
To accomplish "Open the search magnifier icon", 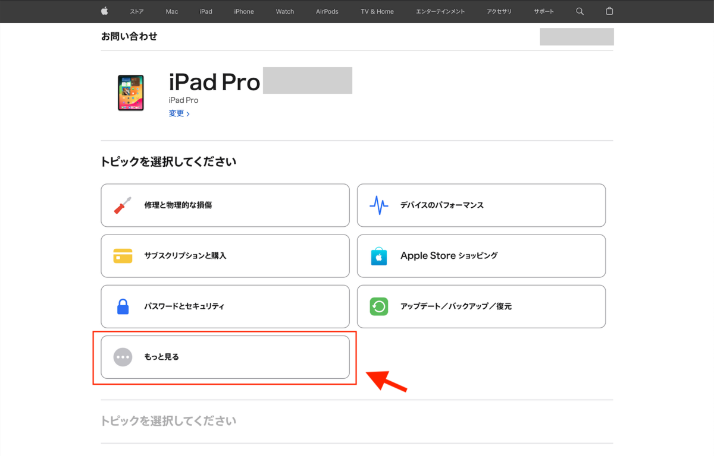I will (580, 11).
